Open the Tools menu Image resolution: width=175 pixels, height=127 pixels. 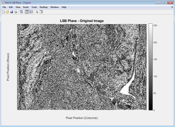pyautogui.click(x=34, y=7)
